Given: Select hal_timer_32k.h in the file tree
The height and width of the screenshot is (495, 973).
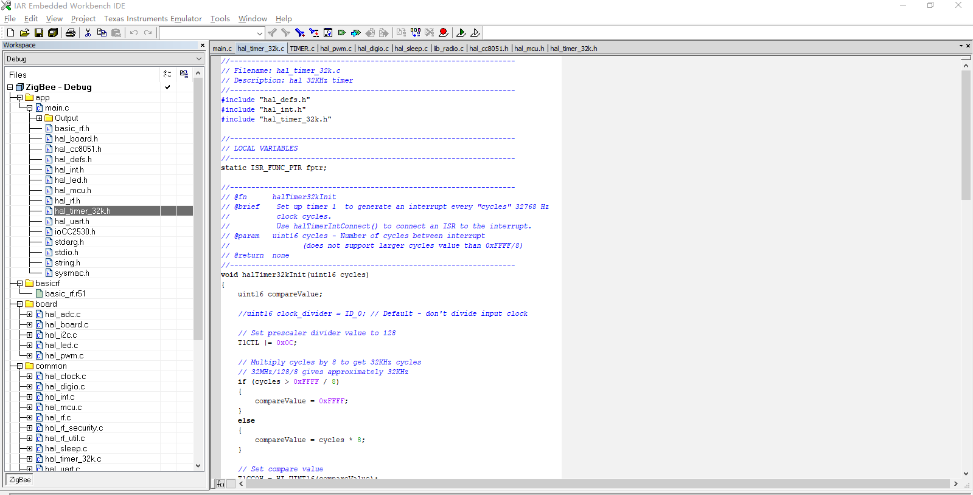Looking at the screenshot, I should (83, 211).
